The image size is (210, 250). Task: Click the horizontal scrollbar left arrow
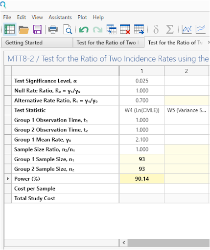[x=124, y=243]
